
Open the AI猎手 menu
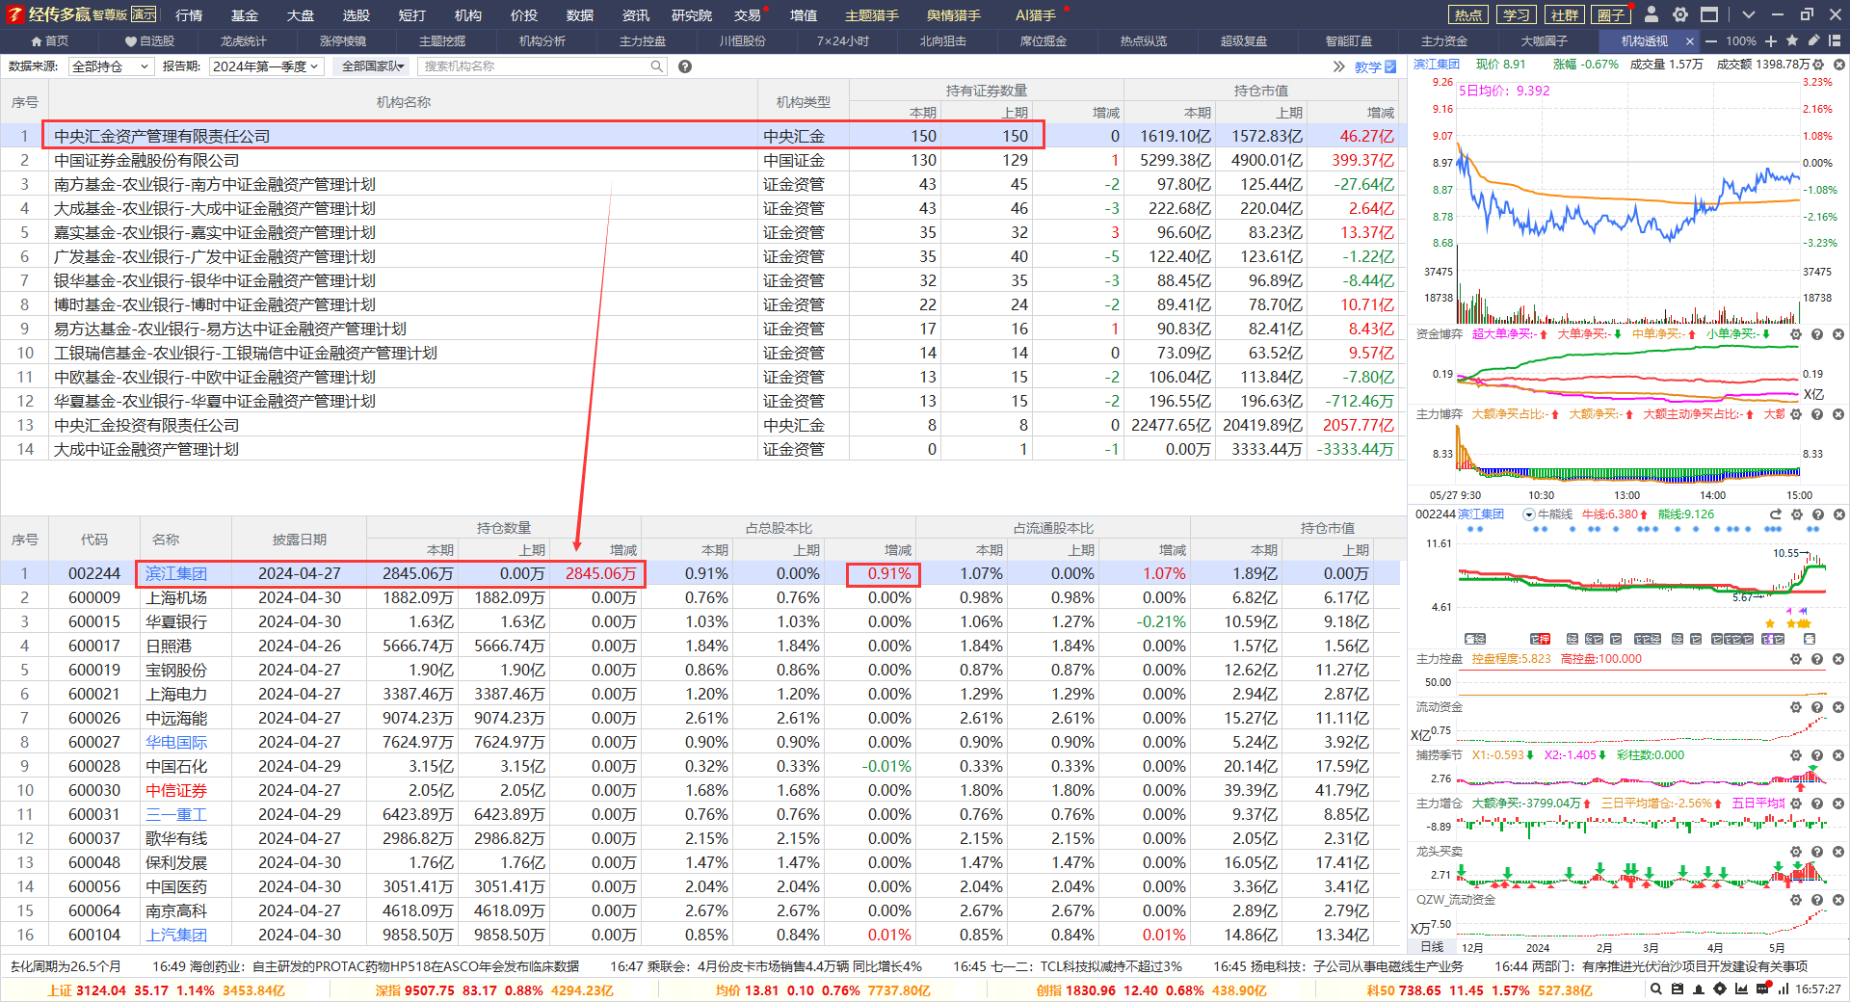coord(1036,14)
